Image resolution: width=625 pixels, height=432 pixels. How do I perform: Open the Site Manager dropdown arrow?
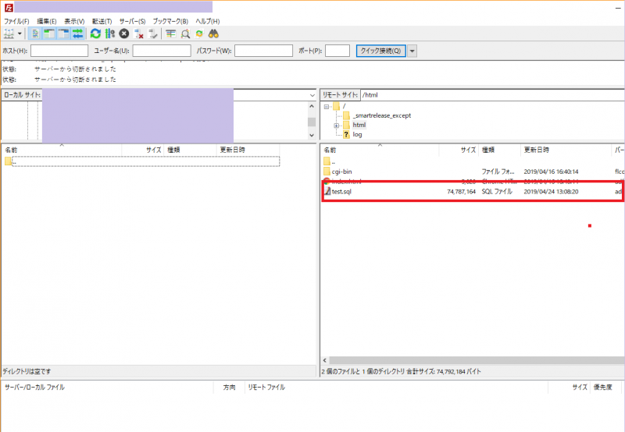click(20, 34)
